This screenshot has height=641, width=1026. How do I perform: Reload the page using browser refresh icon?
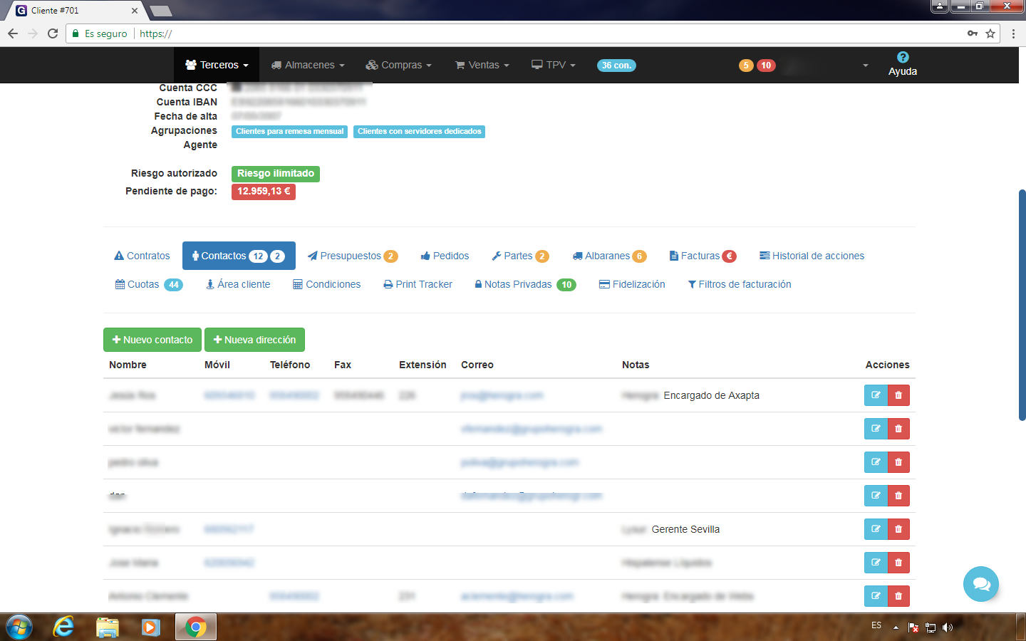53,33
